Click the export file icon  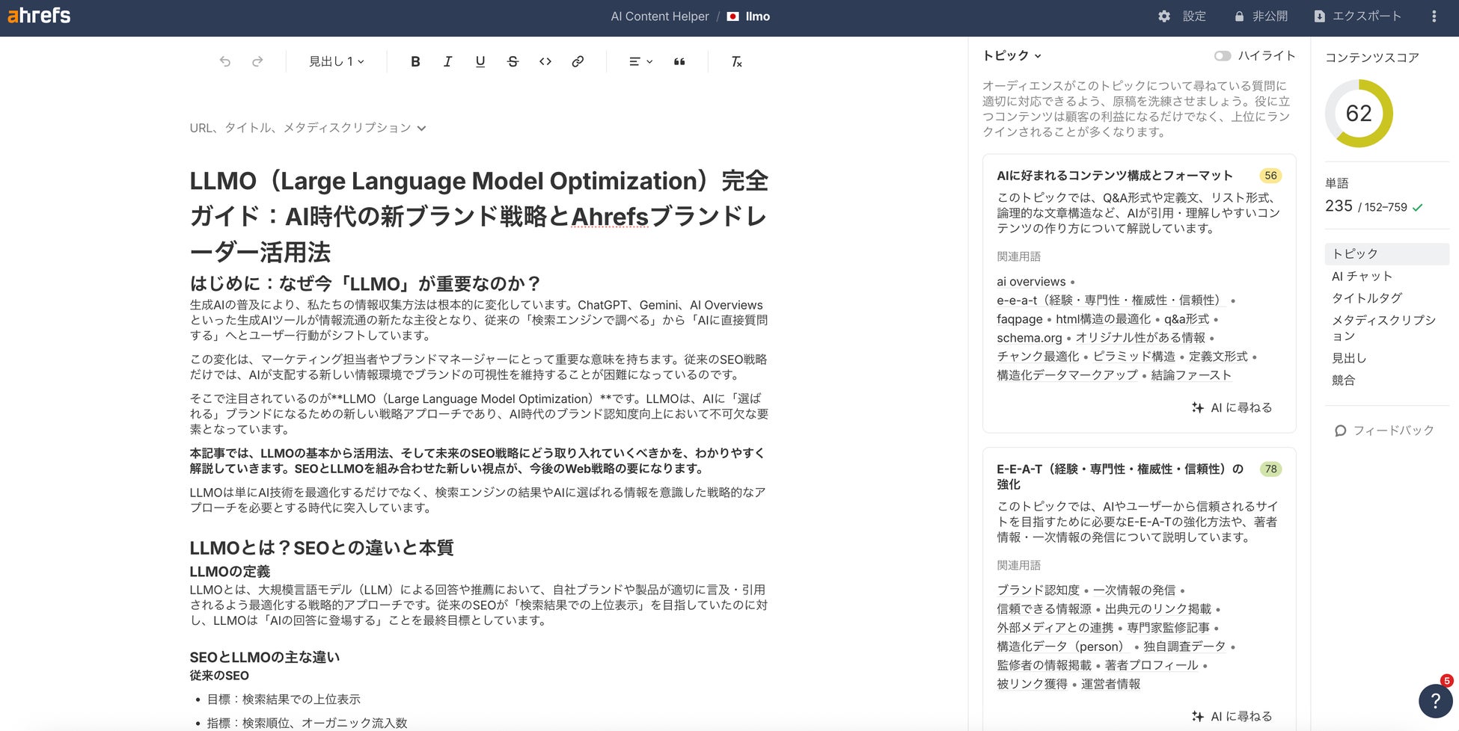pos(1319,16)
